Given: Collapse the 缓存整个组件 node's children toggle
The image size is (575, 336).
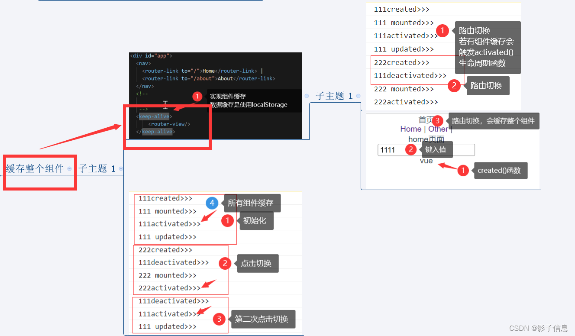Looking at the screenshot, I should (x=70, y=169).
